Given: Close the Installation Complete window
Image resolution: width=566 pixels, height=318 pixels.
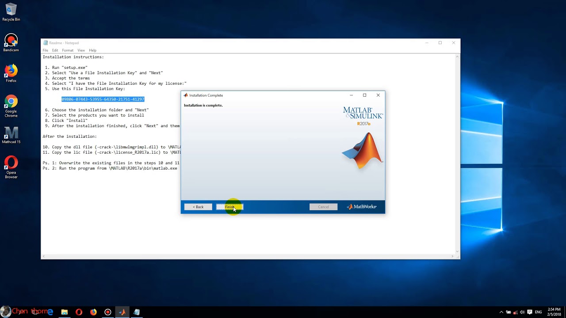Looking at the screenshot, I should [378, 95].
